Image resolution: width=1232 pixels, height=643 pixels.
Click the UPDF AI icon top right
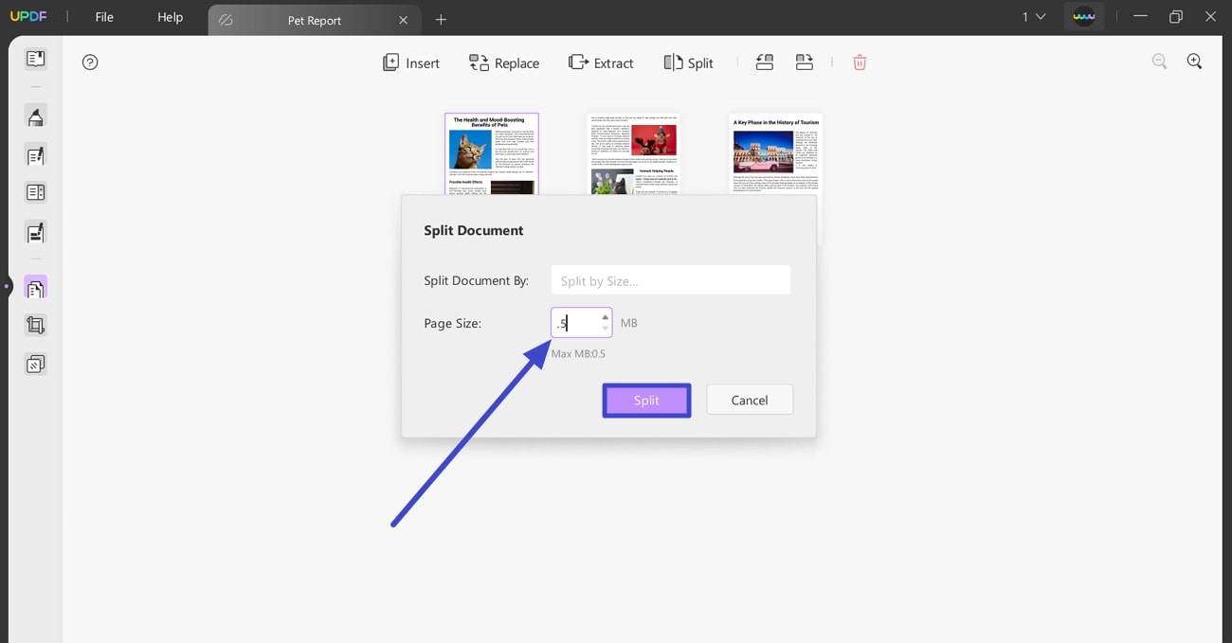(1084, 16)
